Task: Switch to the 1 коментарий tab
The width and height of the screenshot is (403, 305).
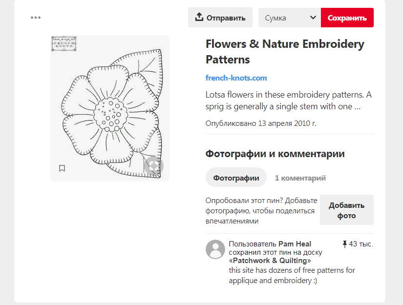Action: point(300,178)
